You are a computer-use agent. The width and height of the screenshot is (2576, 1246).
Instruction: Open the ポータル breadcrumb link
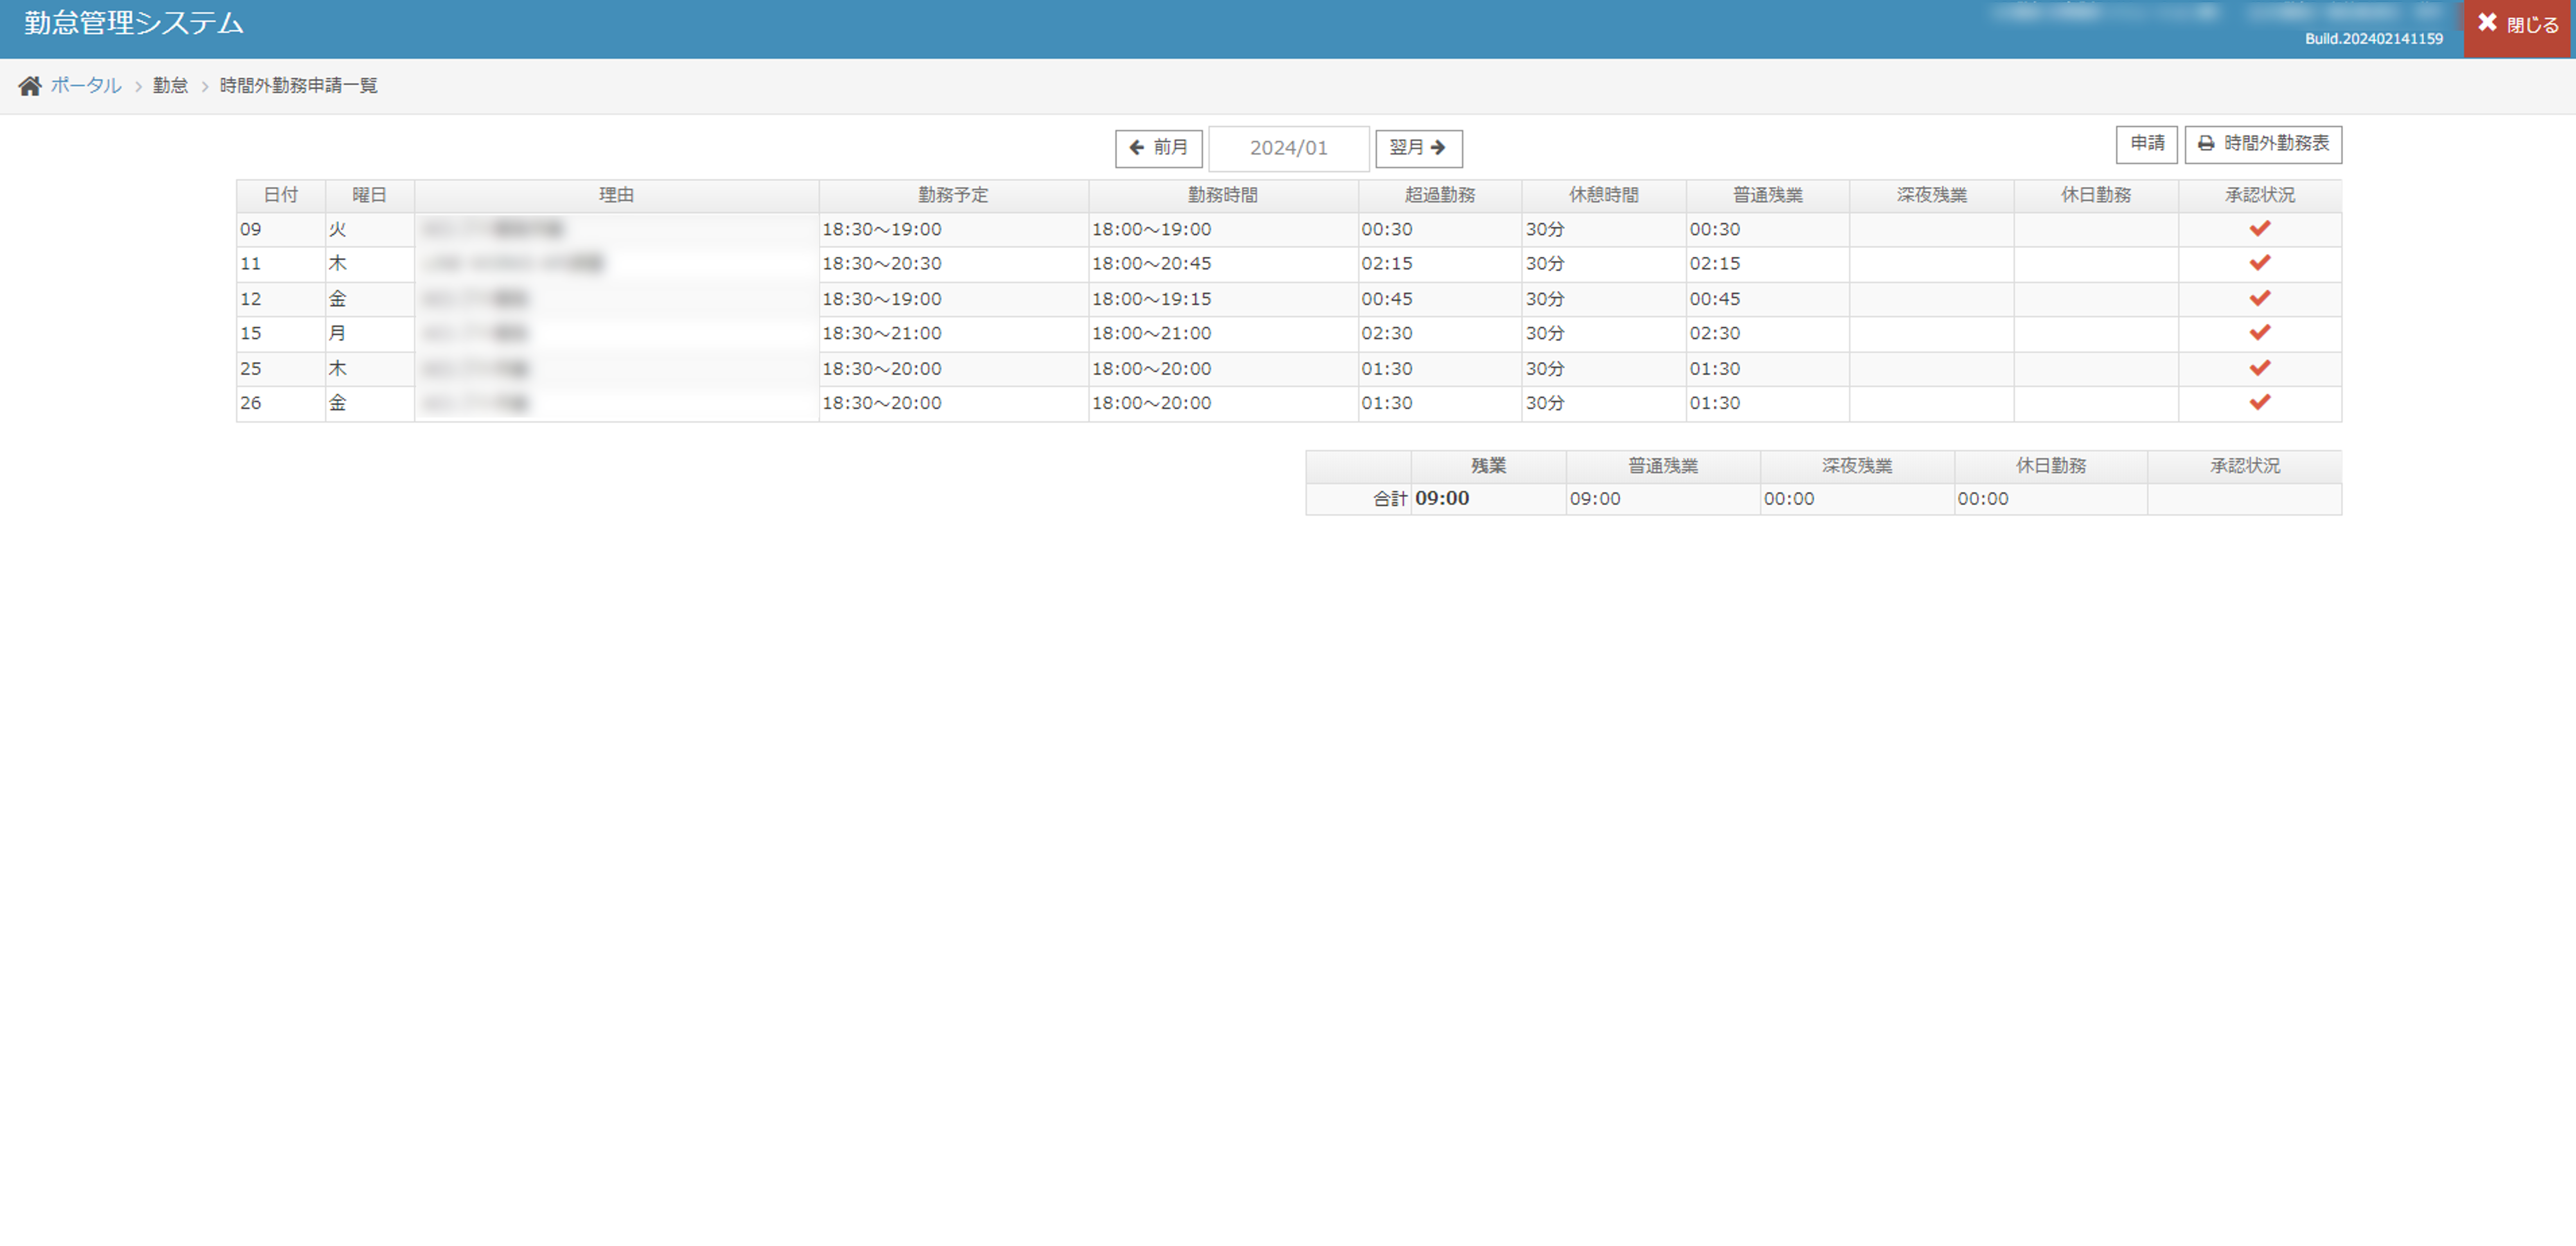click(x=86, y=86)
